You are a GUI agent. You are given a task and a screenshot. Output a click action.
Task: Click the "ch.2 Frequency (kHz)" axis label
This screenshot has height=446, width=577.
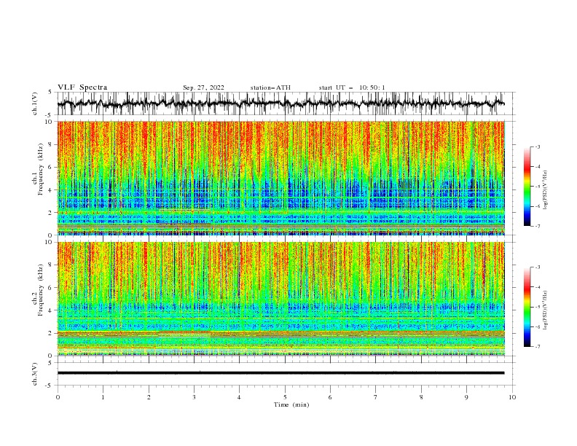(x=38, y=290)
